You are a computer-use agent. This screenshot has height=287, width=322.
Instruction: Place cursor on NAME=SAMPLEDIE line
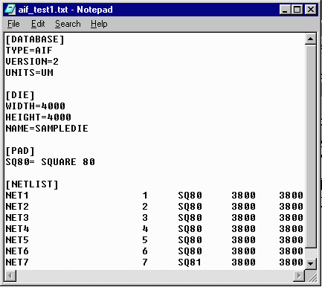click(x=47, y=129)
